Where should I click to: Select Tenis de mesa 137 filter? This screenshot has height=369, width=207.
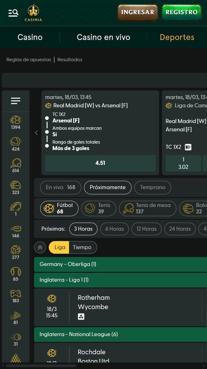coord(148,208)
